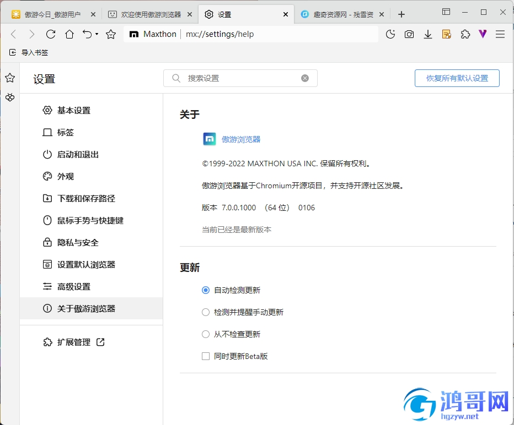Click the undo closed tab icon

[87, 34]
